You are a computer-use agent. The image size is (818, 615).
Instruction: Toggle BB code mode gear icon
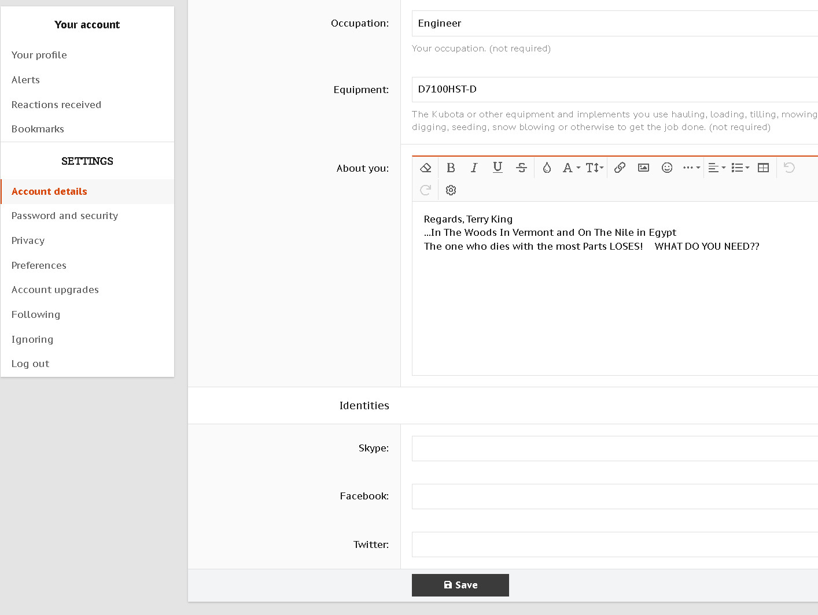[x=451, y=190]
